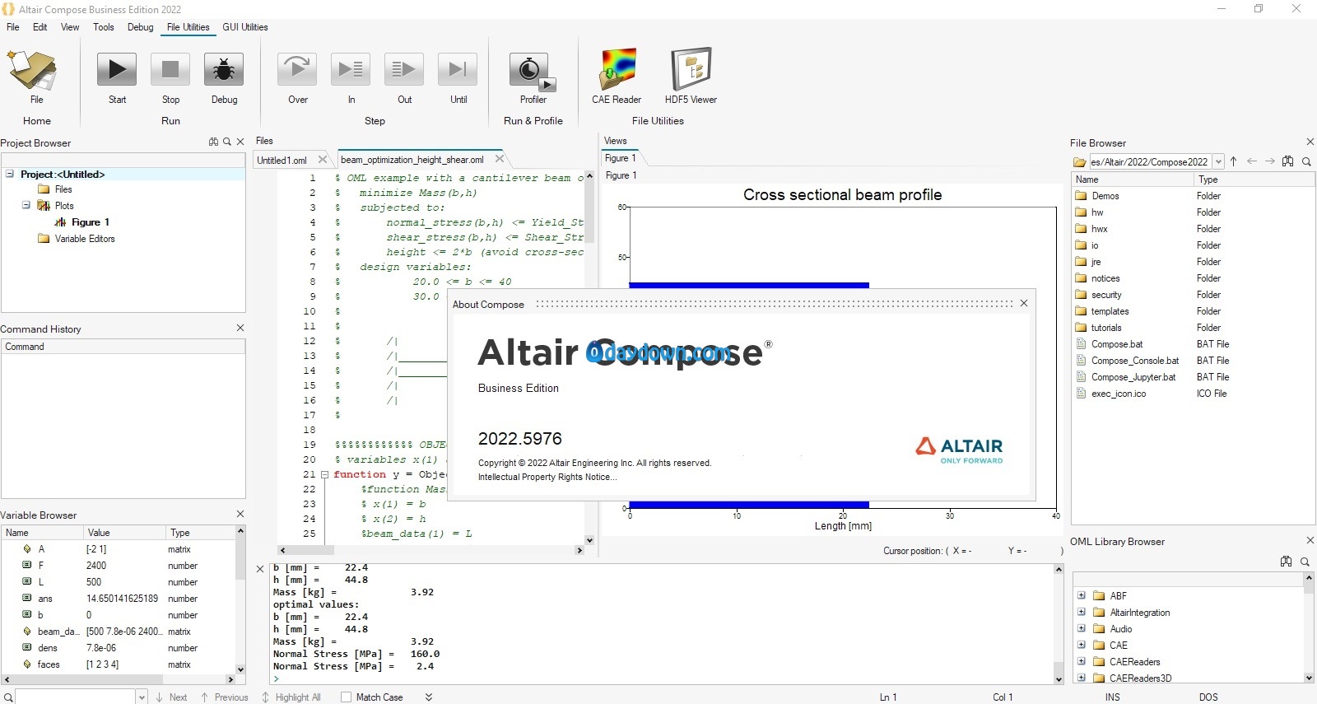Step Over in the debugger
The width and height of the screenshot is (1317, 704).
click(x=297, y=69)
